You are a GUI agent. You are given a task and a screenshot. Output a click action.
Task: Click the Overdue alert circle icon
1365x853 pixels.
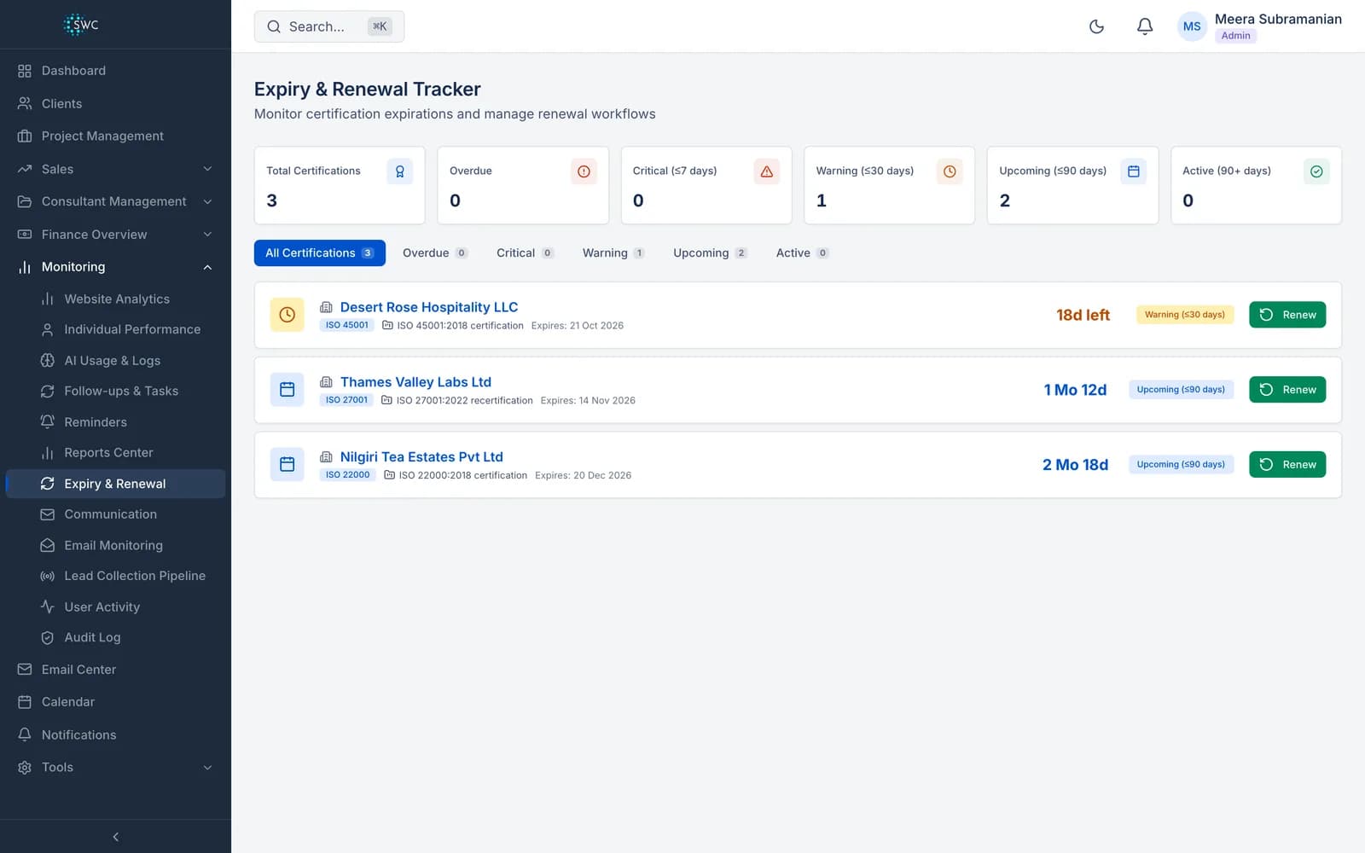584,171
